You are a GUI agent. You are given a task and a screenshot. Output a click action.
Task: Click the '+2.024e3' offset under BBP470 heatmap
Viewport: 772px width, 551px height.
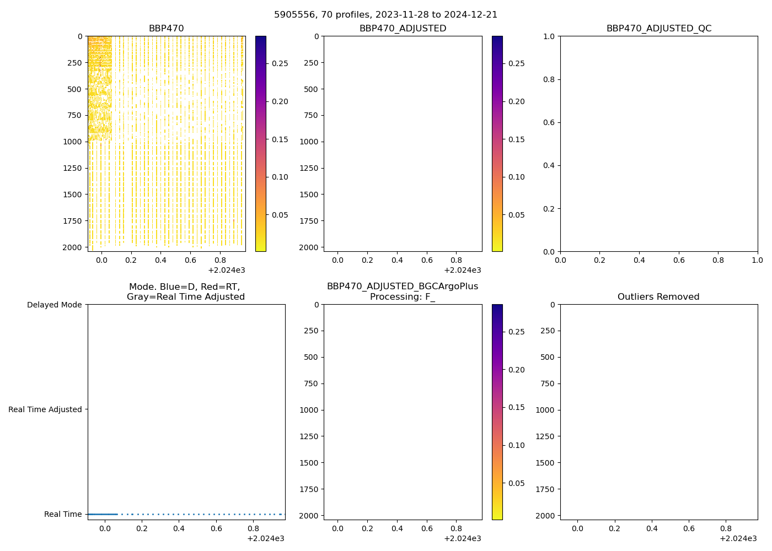[x=226, y=270]
